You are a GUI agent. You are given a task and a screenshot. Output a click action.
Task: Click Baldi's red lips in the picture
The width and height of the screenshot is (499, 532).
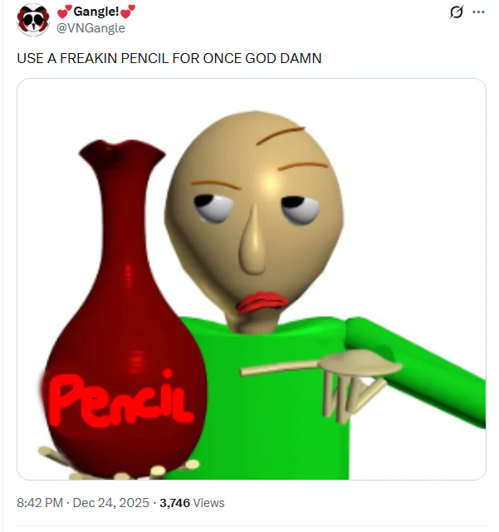coord(262,302)
